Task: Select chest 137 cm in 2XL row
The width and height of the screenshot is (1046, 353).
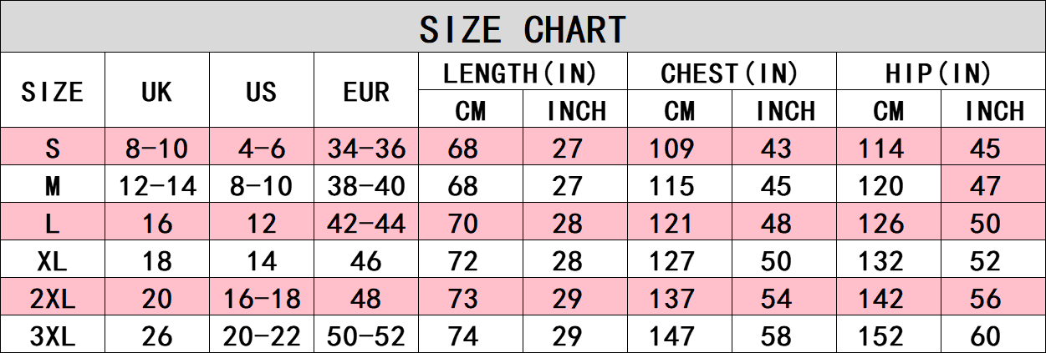Action: [679, 299]
